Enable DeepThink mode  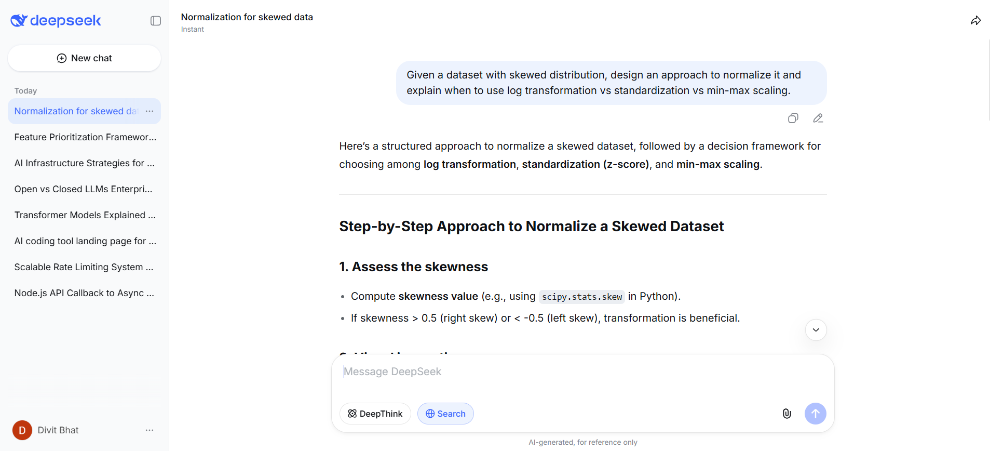[x=375, y=414]
